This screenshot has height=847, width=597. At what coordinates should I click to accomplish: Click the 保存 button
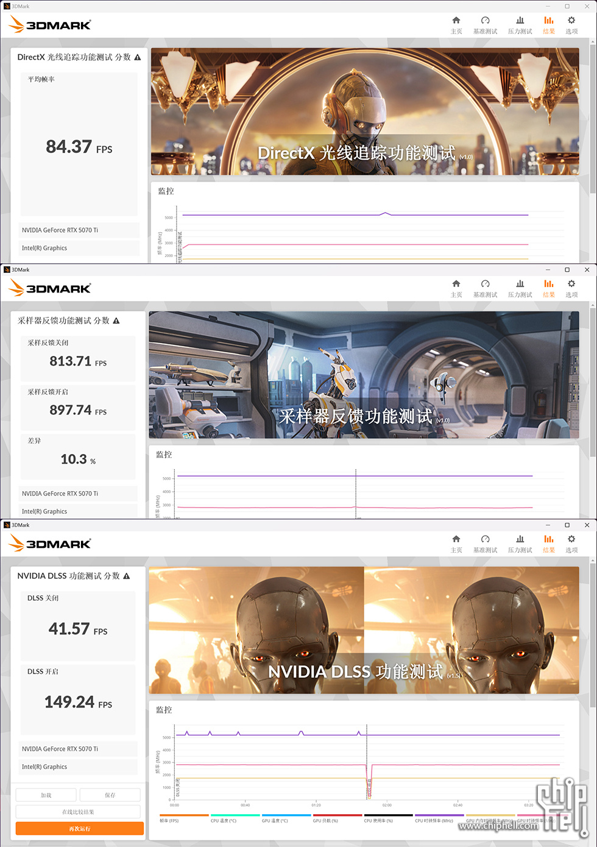coord(110,795)
